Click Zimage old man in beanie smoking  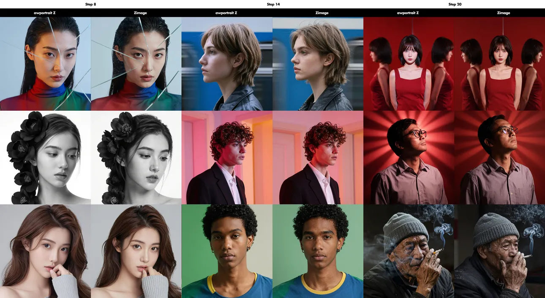point(500,252)
